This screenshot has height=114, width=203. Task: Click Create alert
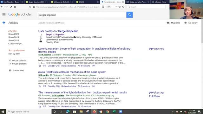[x=16, y=70]
